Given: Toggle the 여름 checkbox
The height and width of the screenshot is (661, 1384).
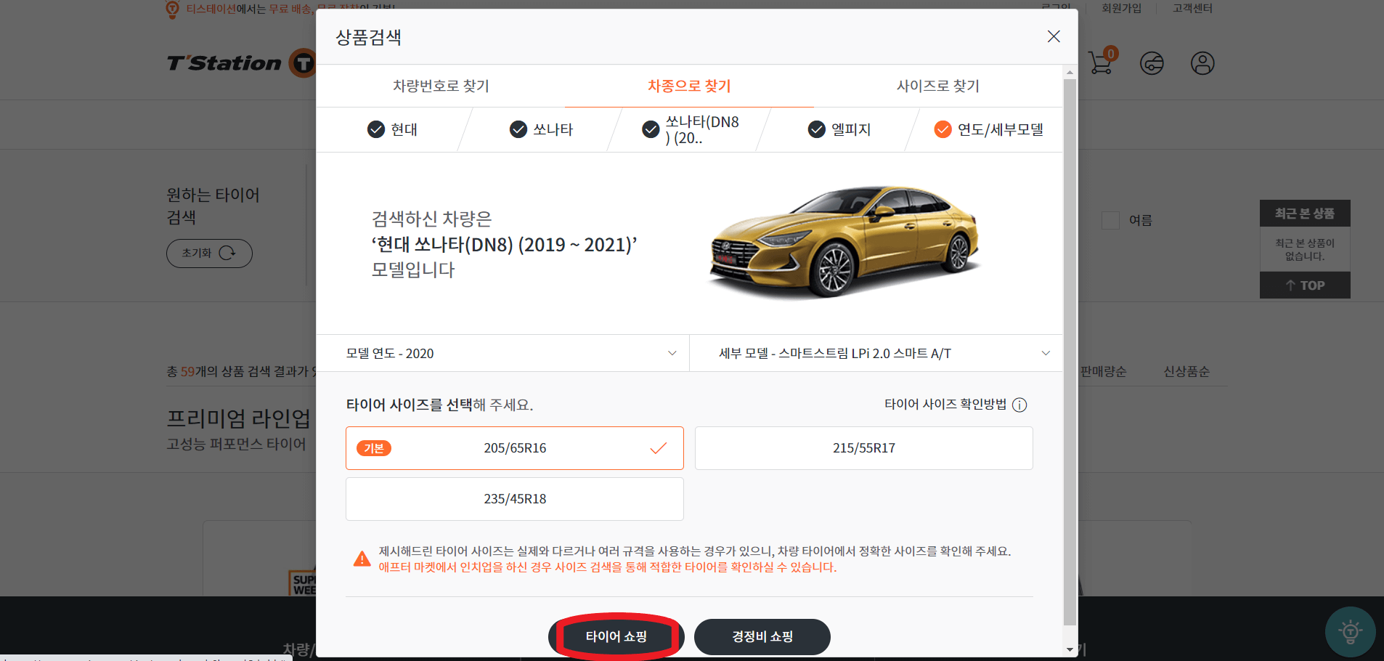Looking at the screenshot, I should coord(1110,220).
